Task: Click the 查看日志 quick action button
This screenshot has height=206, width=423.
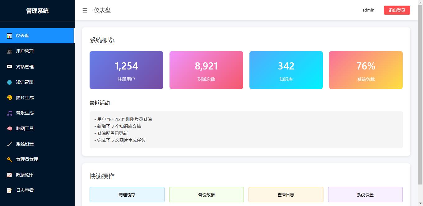Action: [x=286, y=195]
